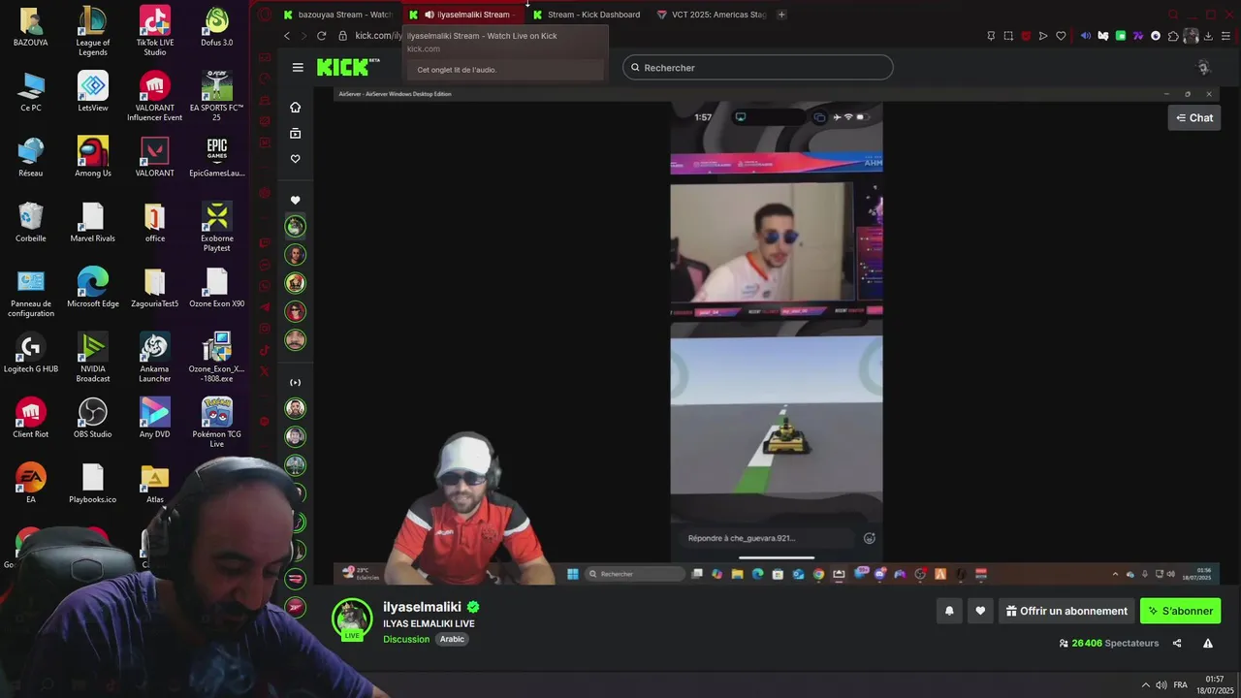Viewport: 1241px width, 698px height.
Task: Open a new browser tab
Action: (x=781, y=15)
